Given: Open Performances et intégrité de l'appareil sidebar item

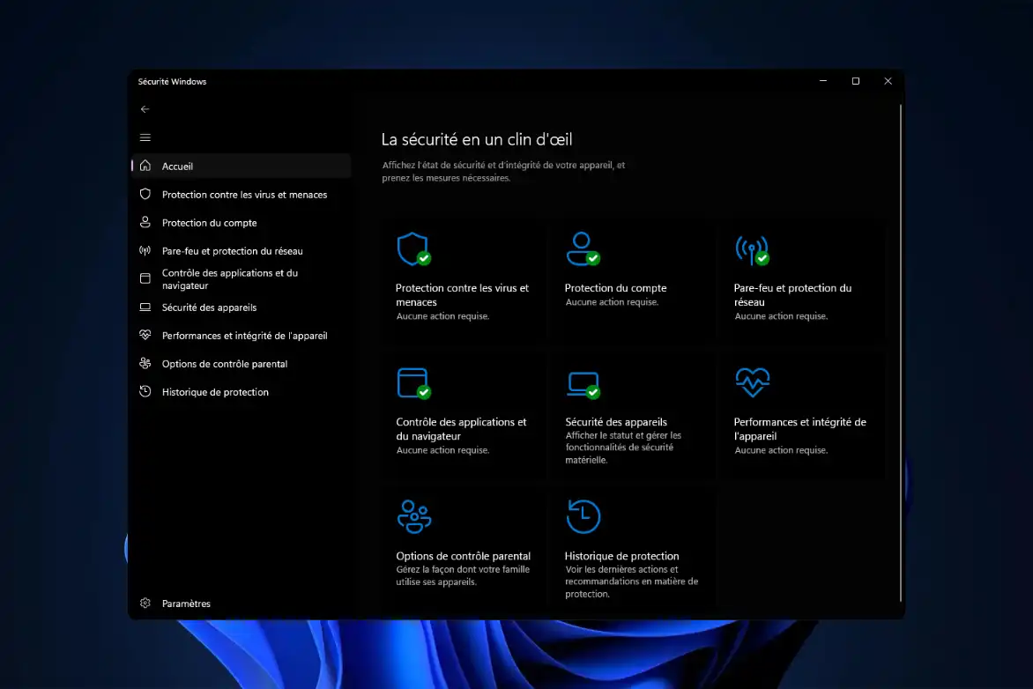Looking at the screenshot, I should pyautogui.click(x=242, y=336).
